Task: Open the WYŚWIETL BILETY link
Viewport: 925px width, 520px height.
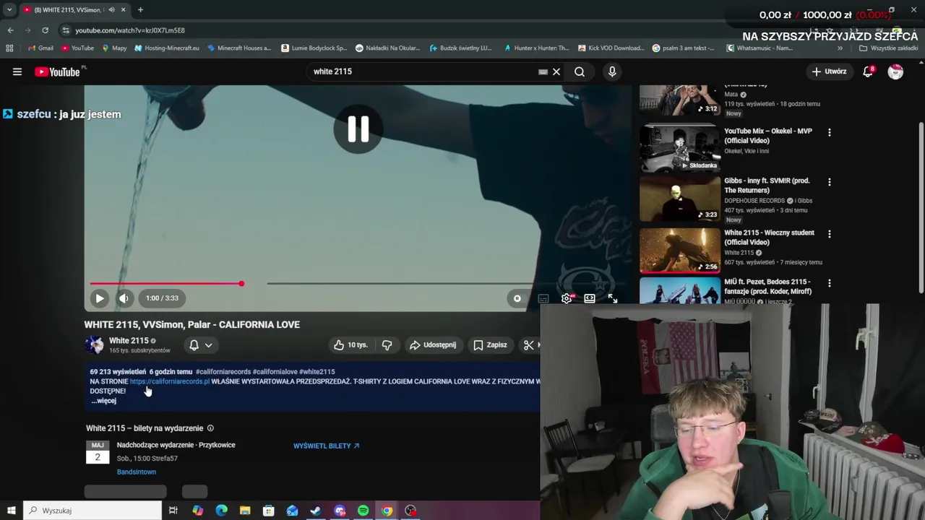Action: click(x=327, y=446)
